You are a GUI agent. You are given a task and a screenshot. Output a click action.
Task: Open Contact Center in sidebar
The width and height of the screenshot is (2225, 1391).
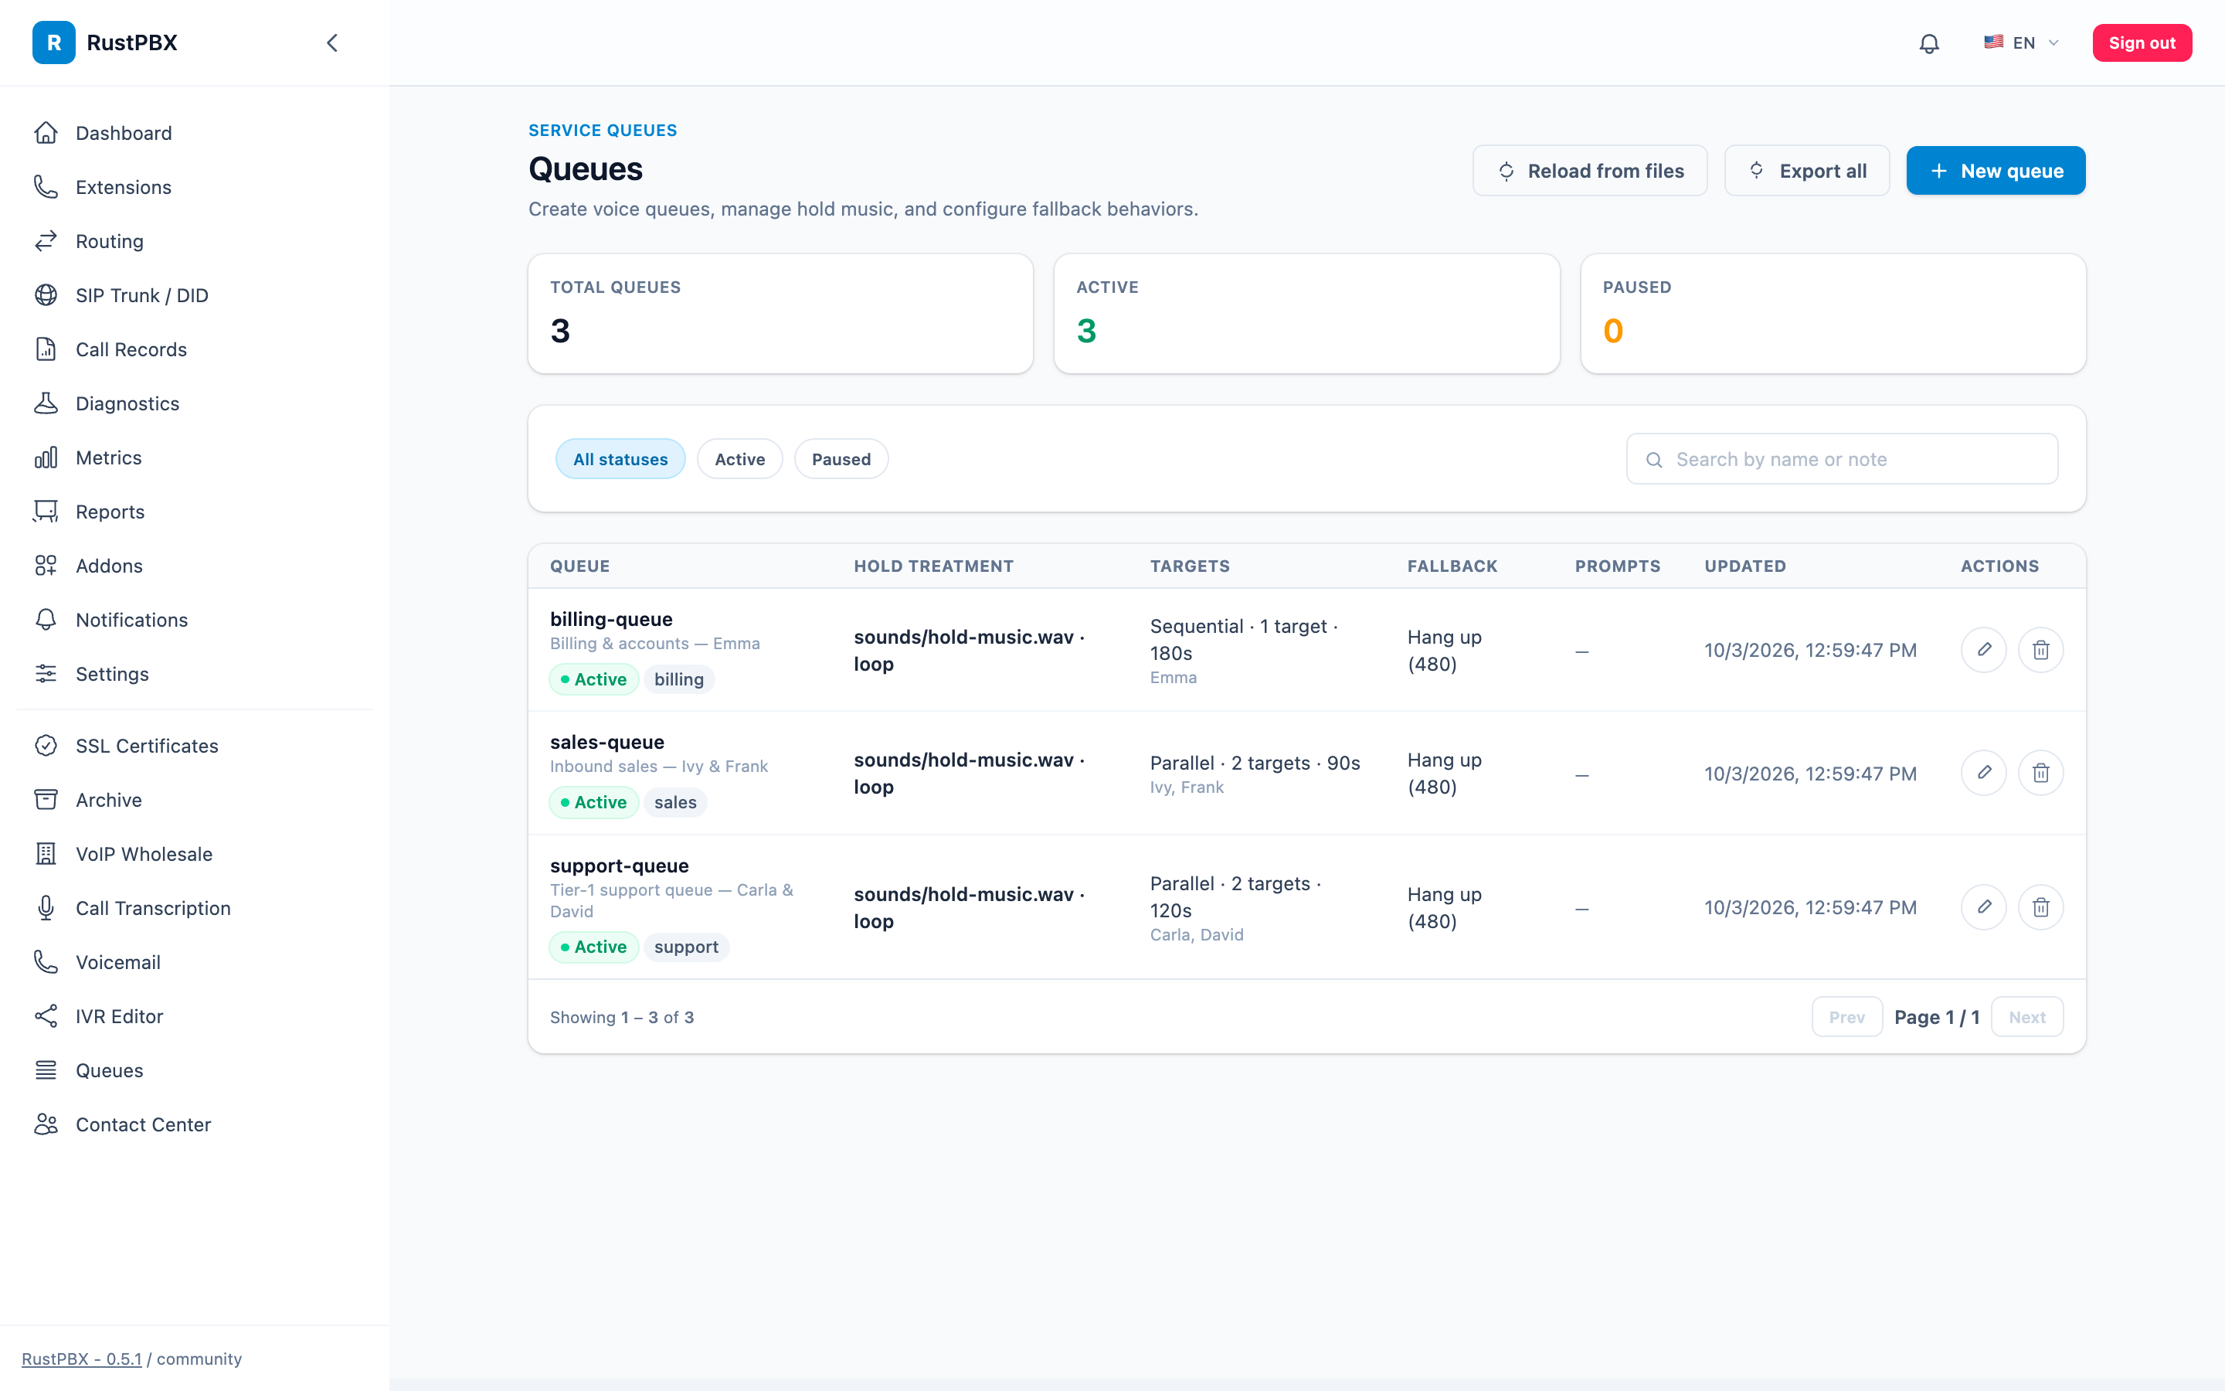(195, 1125)
